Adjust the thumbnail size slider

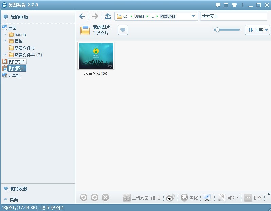click(x=217, y=30)
